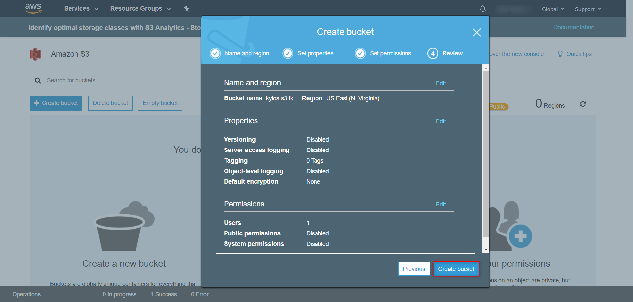Image resolution: width=633 pixels, height=302 pixels.
Task: Edit the Permissions section
Action: [x=441, y=205]
